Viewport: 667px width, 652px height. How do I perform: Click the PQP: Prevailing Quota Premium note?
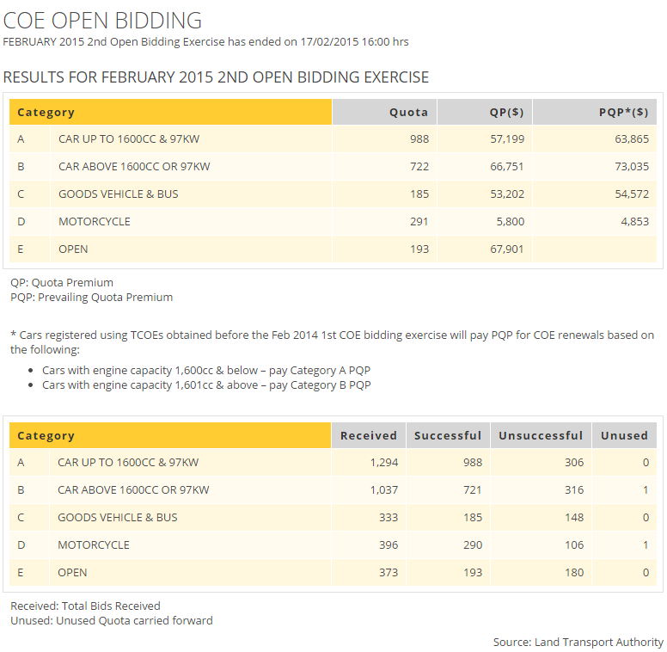pyautogui.click(x=91, y=297)
